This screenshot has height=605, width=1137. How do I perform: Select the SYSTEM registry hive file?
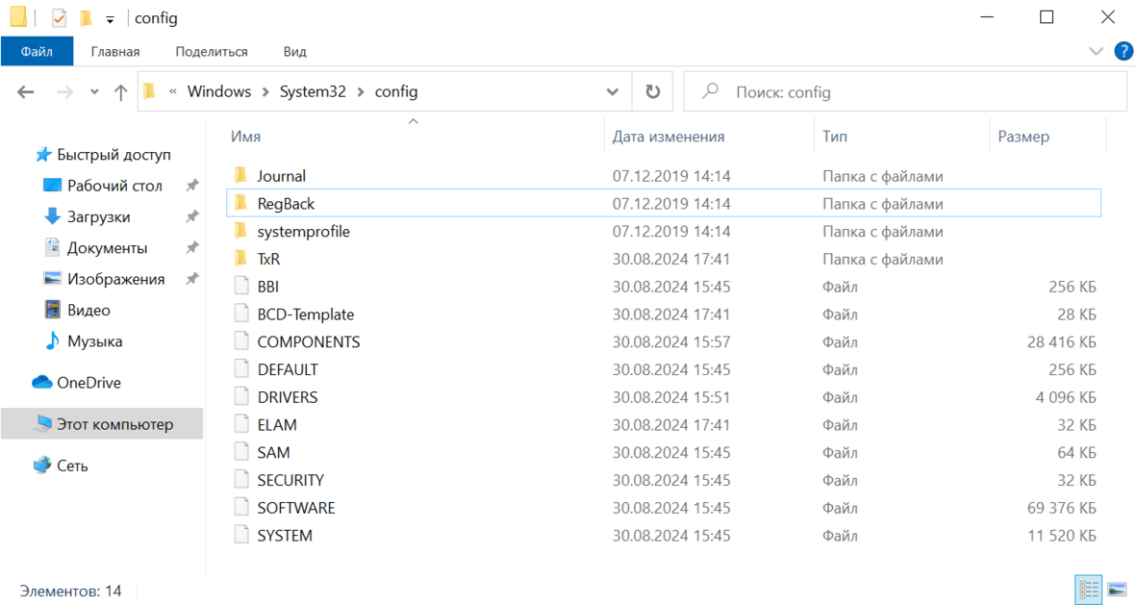[284, 536]
